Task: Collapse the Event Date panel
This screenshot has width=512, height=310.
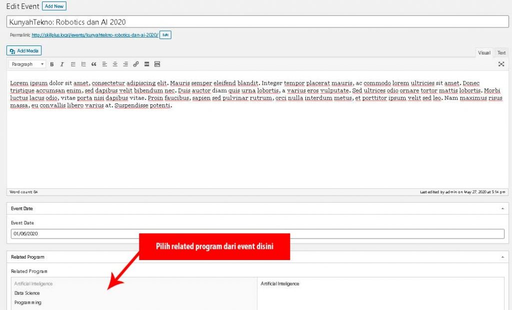Action: pyautogui.click(x=502, y=209)
